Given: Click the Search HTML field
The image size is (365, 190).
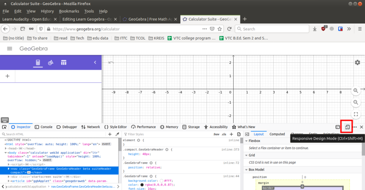Looking at the screenshot, I should tap(53, 134).
